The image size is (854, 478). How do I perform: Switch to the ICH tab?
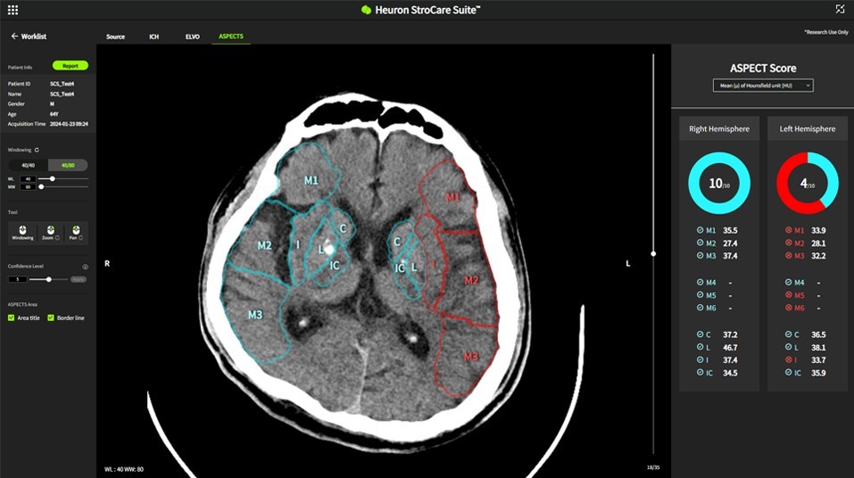coord(154,37)
